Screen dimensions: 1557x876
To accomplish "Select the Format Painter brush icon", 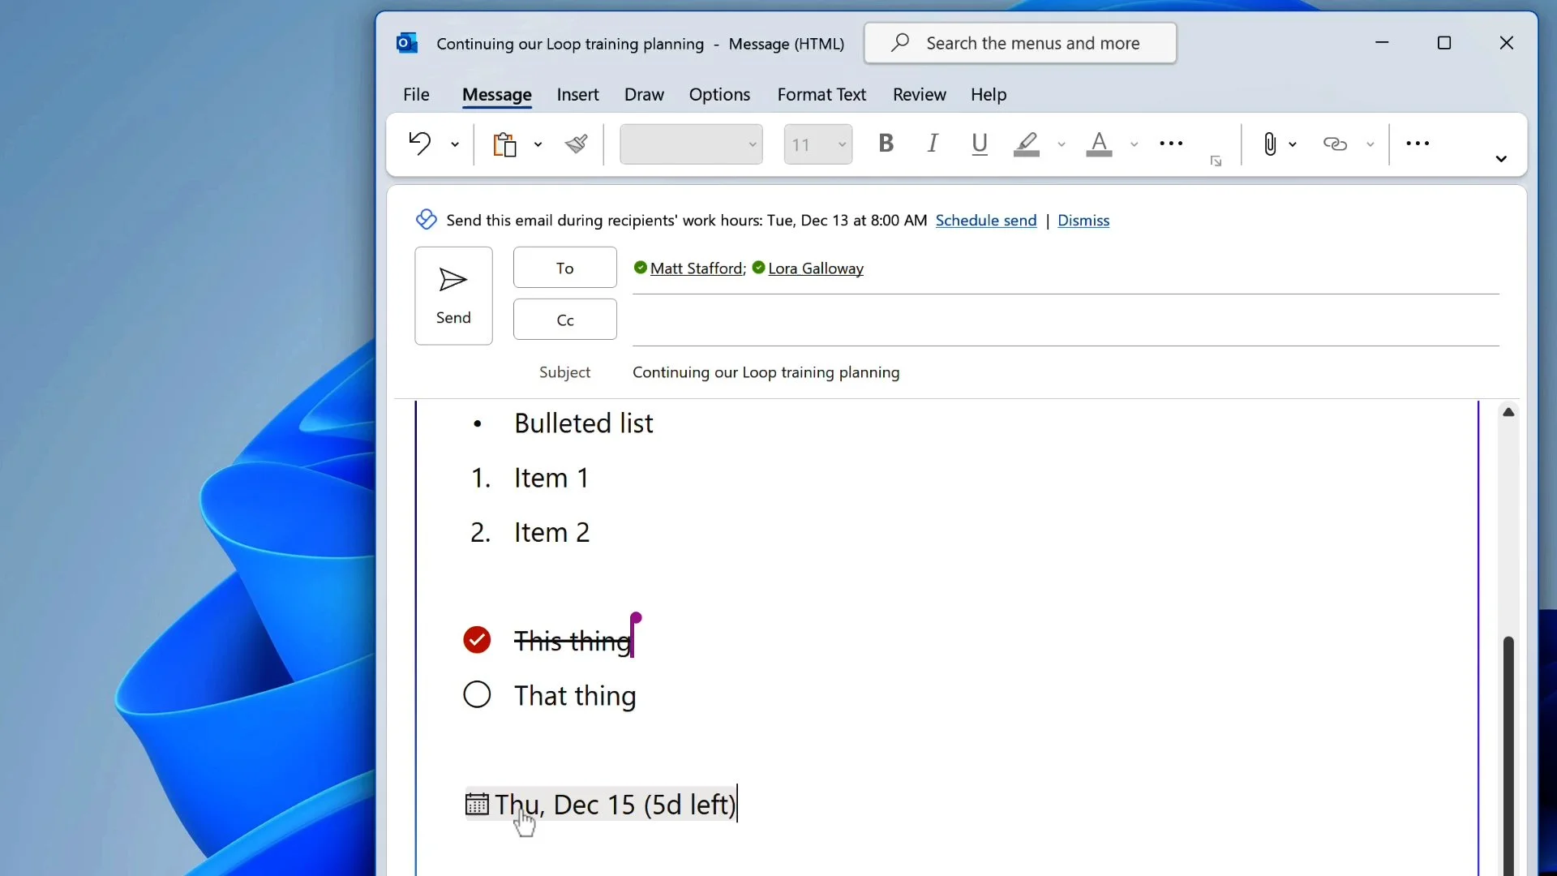I will (x=577, y=144).
